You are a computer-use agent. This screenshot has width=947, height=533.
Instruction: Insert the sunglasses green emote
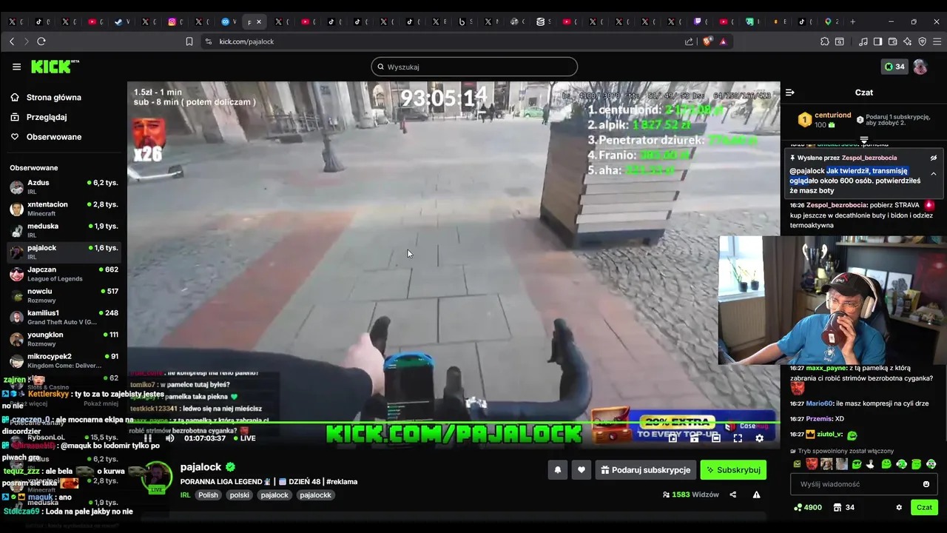857,464
